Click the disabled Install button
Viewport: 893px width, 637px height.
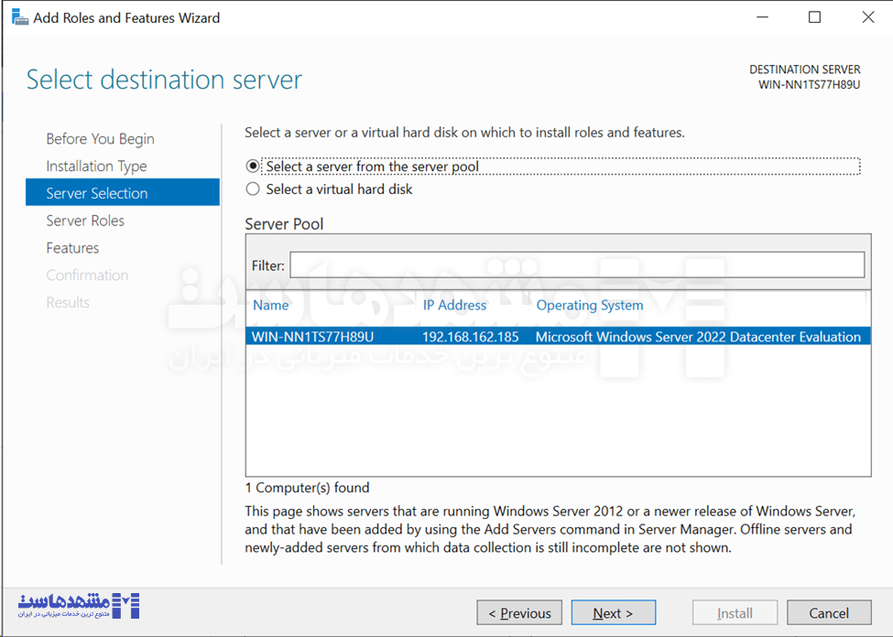pyautogui.click(x=735, y=613)
